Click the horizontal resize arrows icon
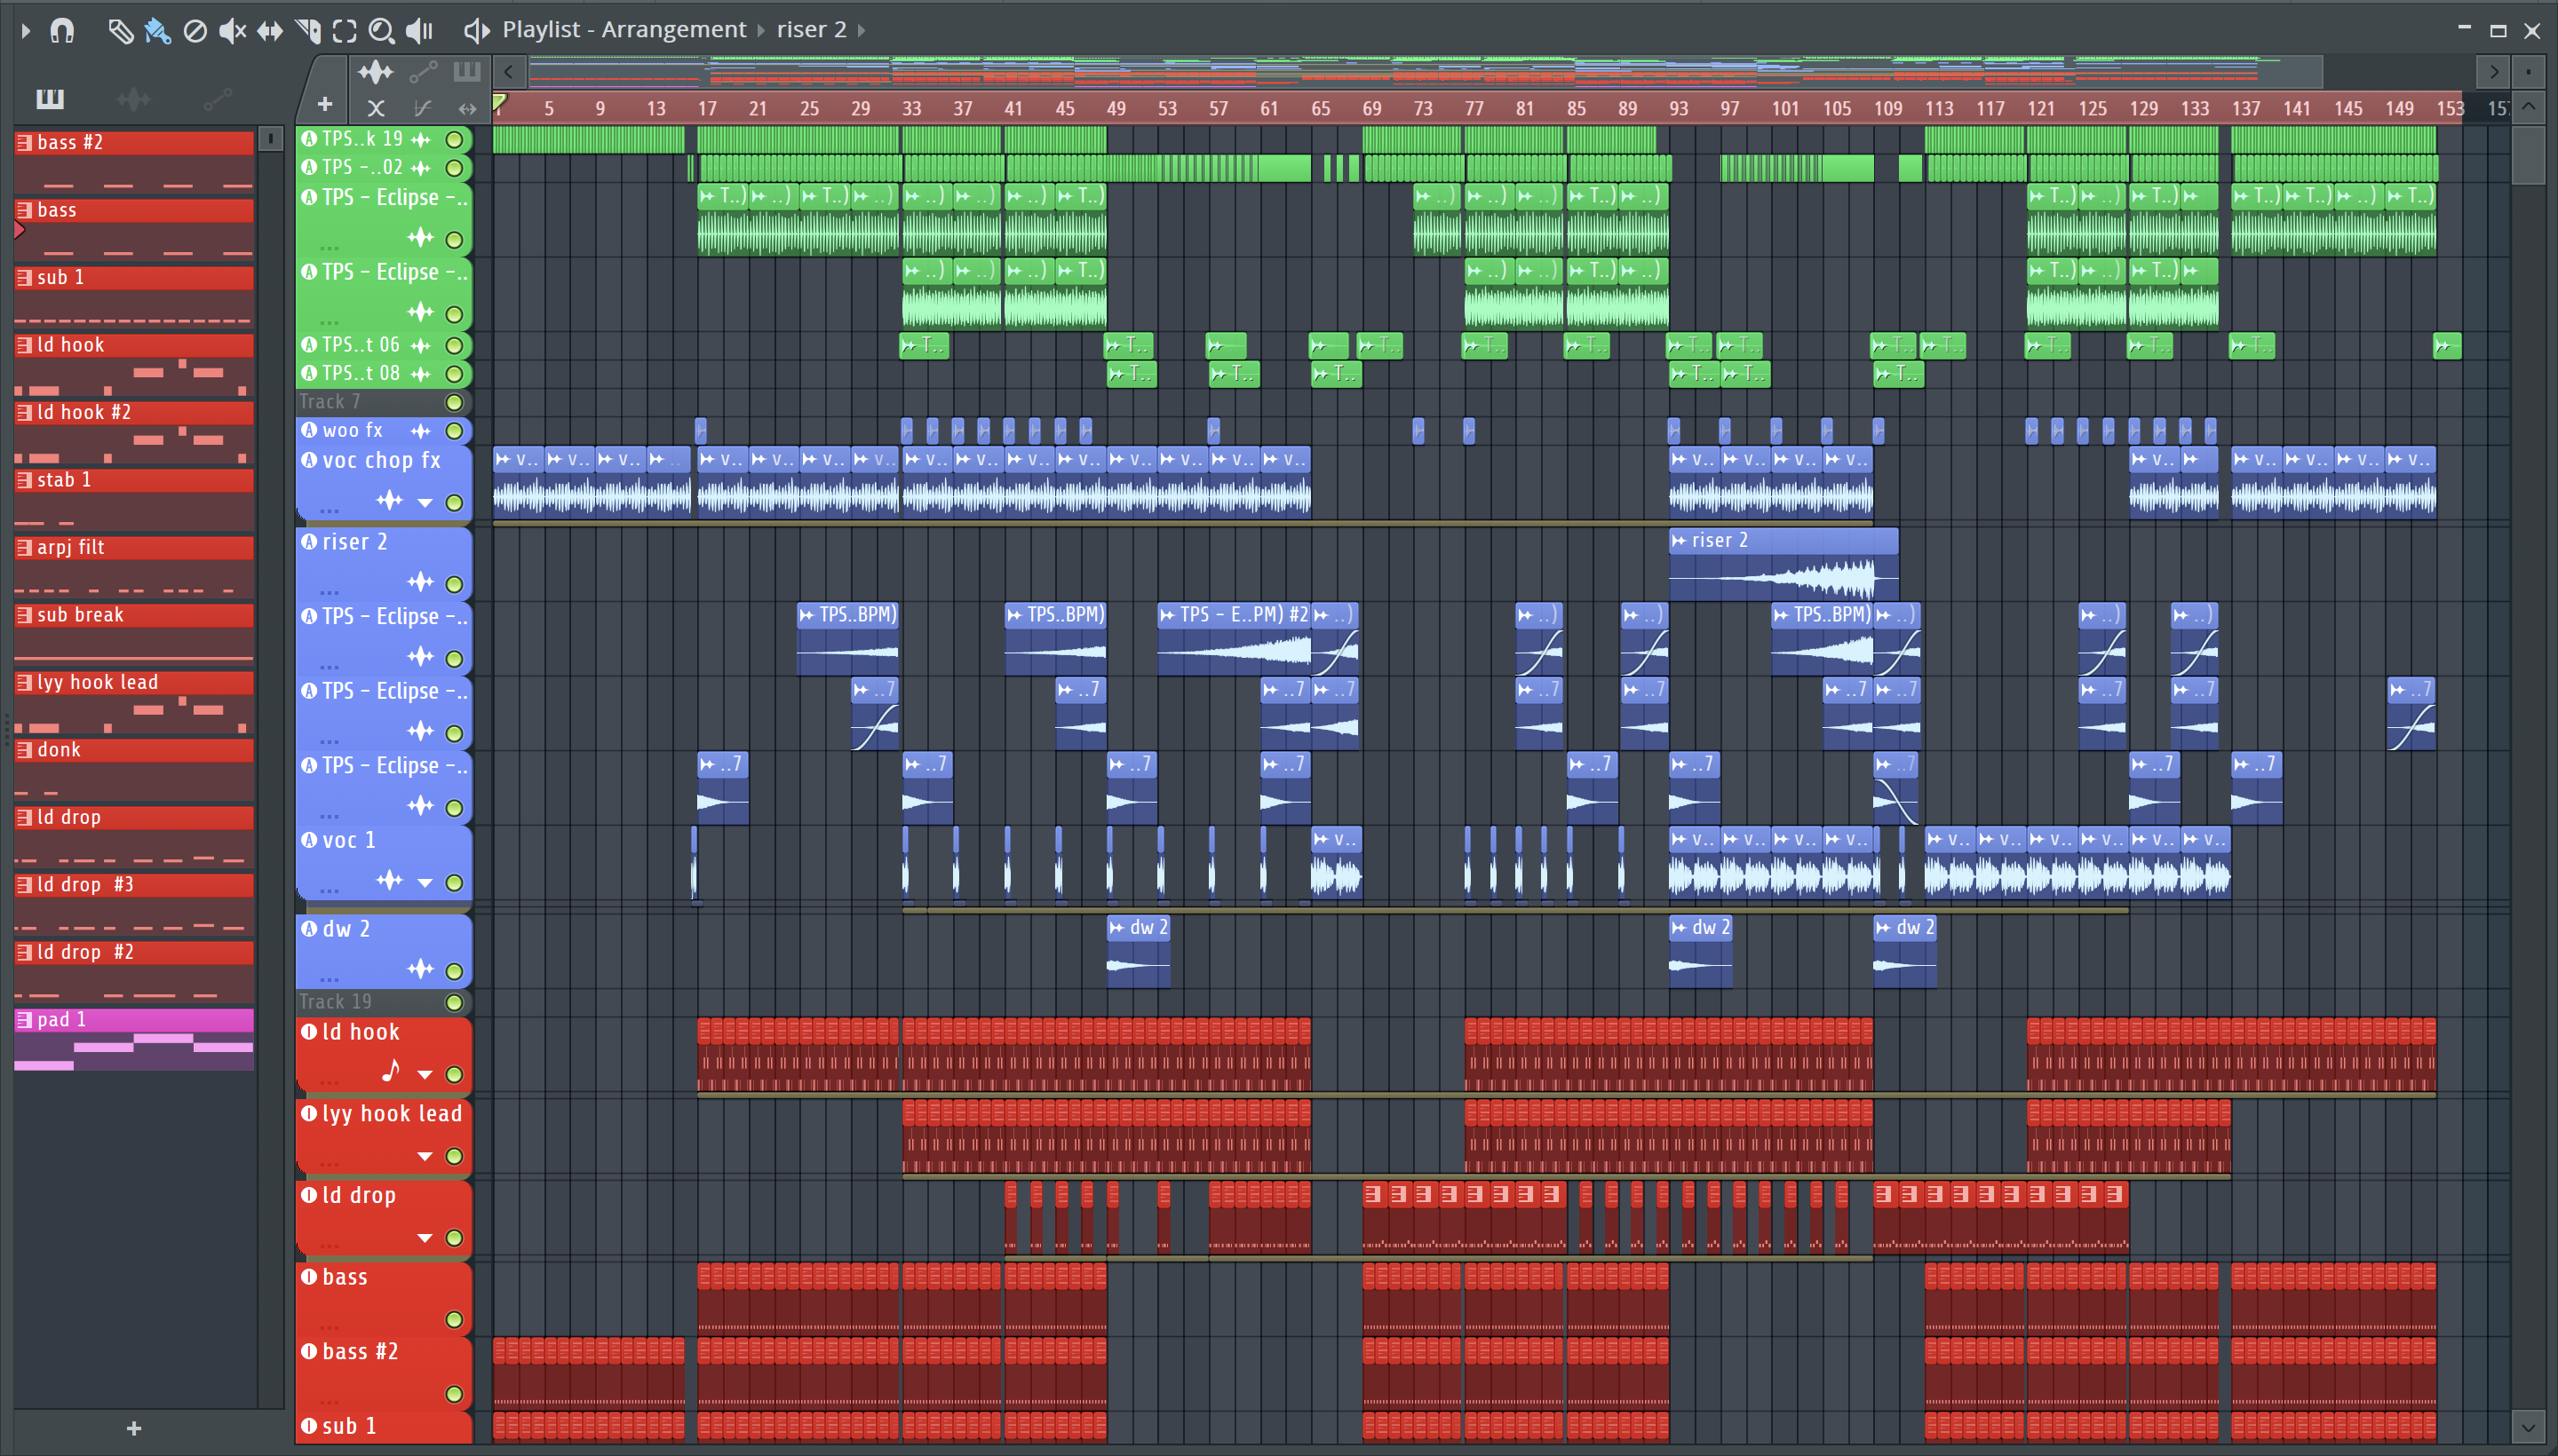This screenshot has width=2558, height=1456. pos(467,108)
